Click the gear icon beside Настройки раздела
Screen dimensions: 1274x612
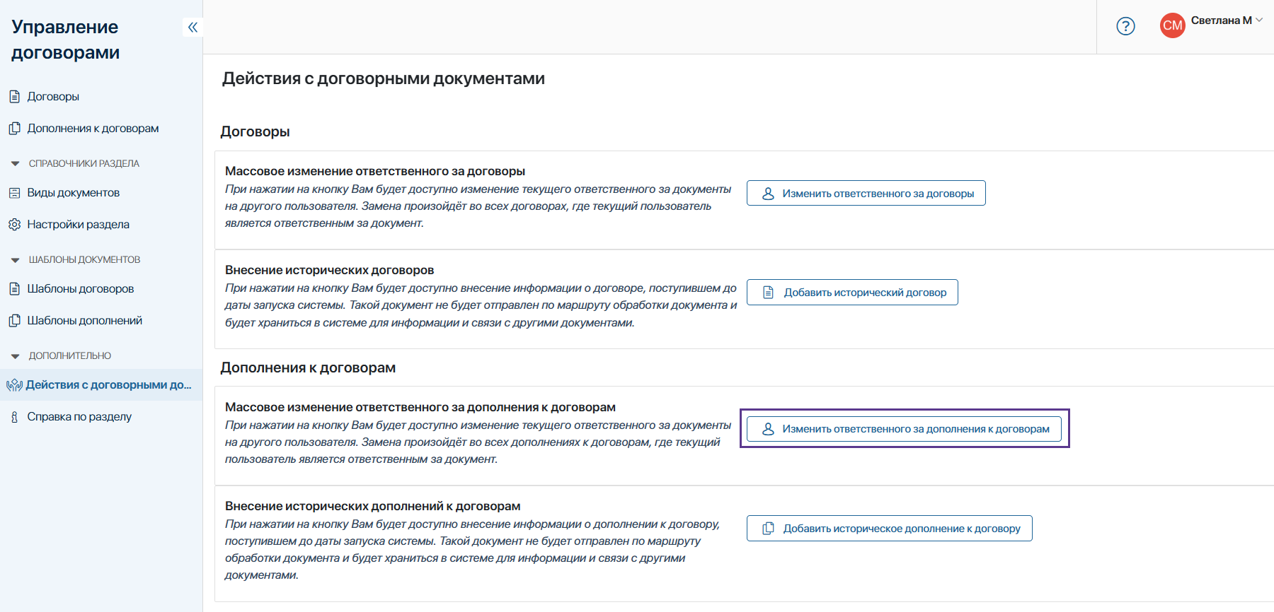(14, 225)
